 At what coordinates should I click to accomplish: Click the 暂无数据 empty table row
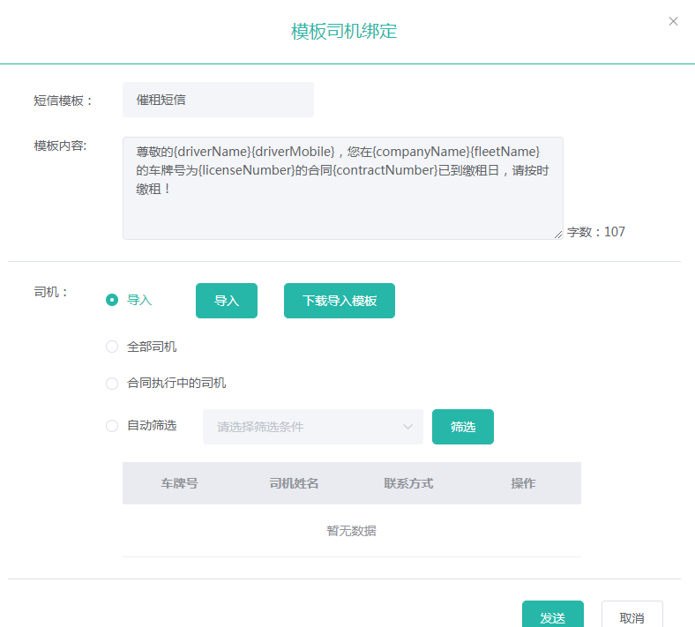351,531
